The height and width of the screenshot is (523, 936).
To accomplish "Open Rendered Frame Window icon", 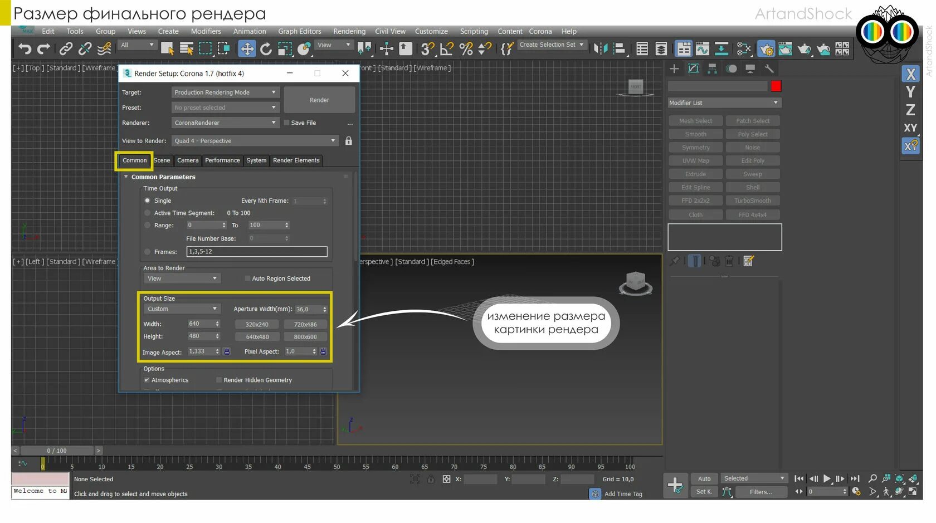I will pos(786,49).
